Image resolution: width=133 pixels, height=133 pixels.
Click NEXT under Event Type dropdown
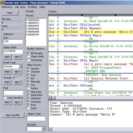(x=17, y=72)
